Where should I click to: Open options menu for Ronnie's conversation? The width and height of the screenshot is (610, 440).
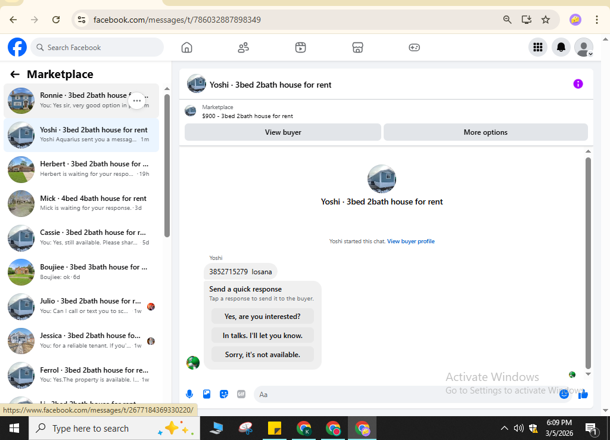pyautogui.click(x=137, y=101)
